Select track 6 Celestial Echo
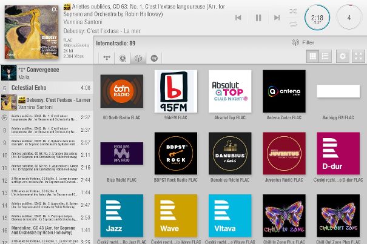The height and width of the screenshot is (244, 367). [47, 88]
